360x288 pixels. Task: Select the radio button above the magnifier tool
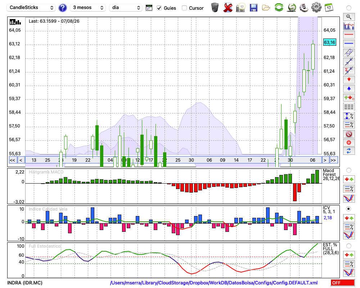[x=349, y=8]
